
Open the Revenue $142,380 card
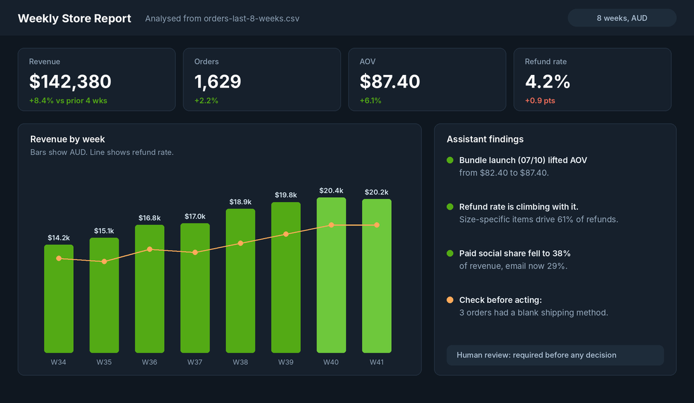tap(97, 79)
